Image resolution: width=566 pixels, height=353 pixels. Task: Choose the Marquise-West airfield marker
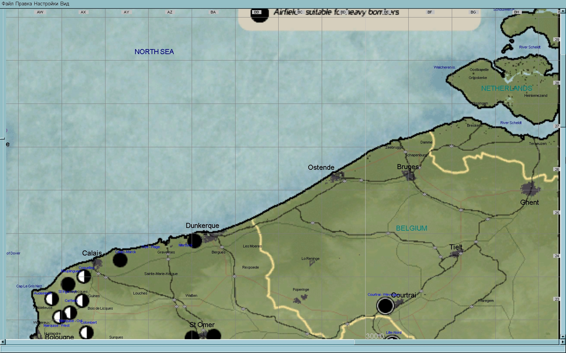coord(59,317)
